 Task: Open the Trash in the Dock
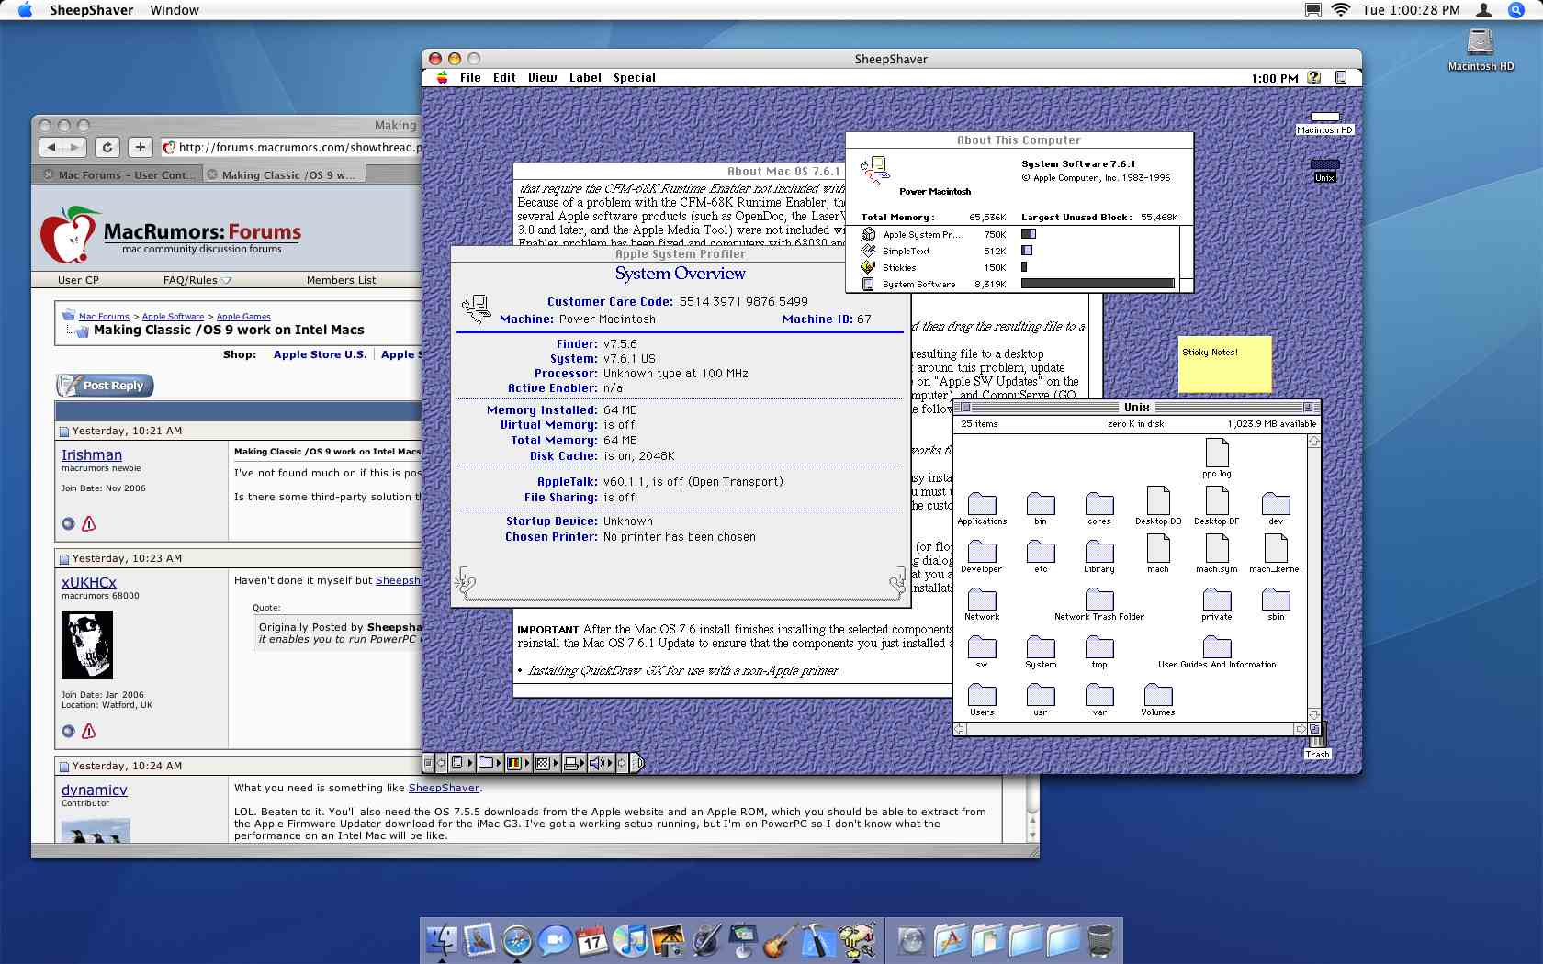(x=1100, y=941)
